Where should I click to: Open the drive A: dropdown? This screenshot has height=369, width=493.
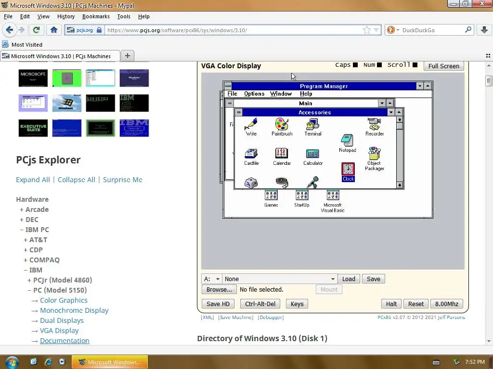point(212,279)
